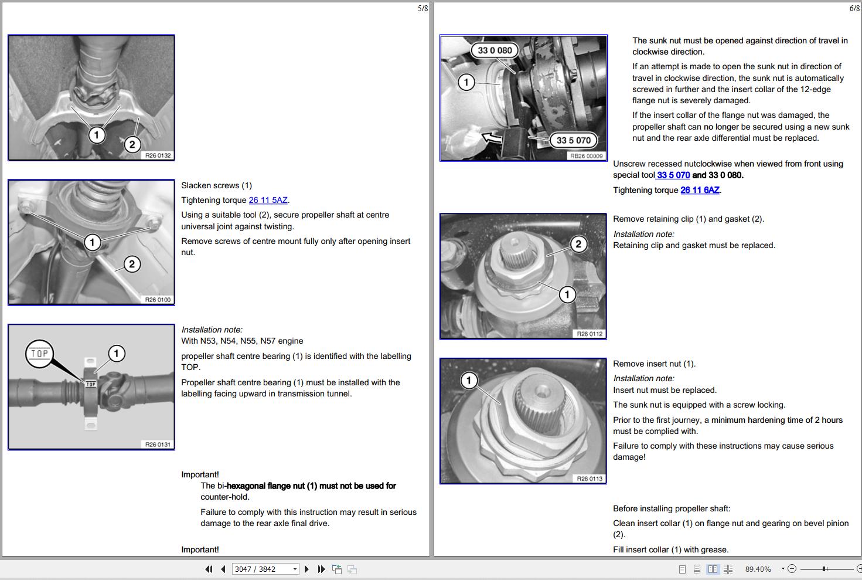Select two-page facing view layout

pyautogui.click(x=713, y=569)
